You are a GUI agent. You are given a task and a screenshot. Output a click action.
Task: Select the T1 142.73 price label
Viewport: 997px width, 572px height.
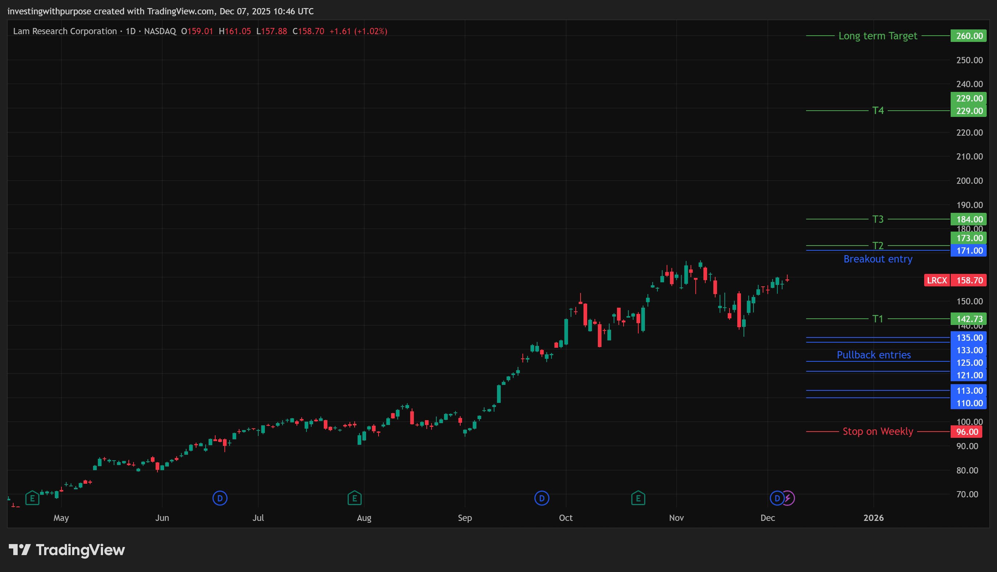[969, 319]
